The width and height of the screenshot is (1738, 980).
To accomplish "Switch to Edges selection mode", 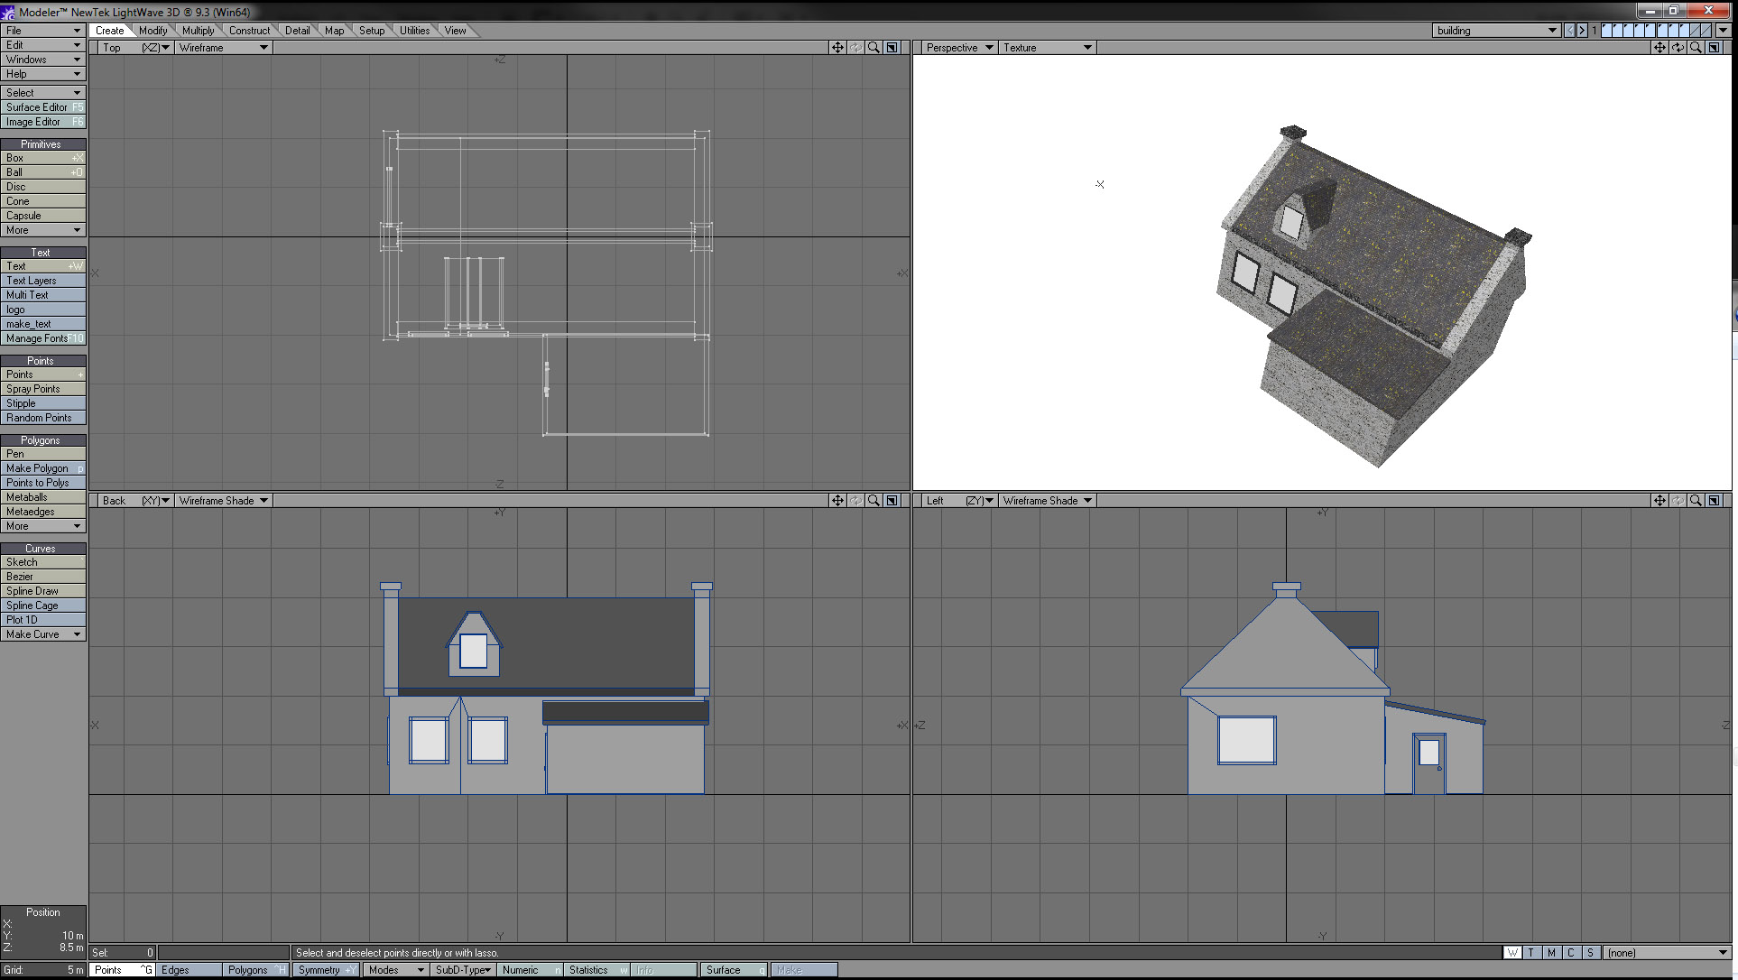I will [190, 970].
